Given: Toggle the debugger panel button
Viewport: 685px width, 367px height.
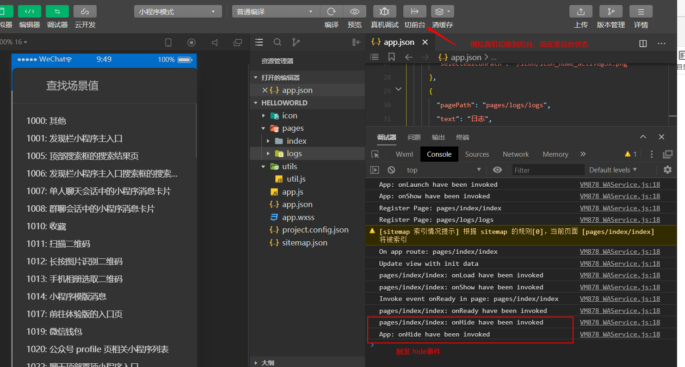Looking at the screenshot, I should point(57,12).
